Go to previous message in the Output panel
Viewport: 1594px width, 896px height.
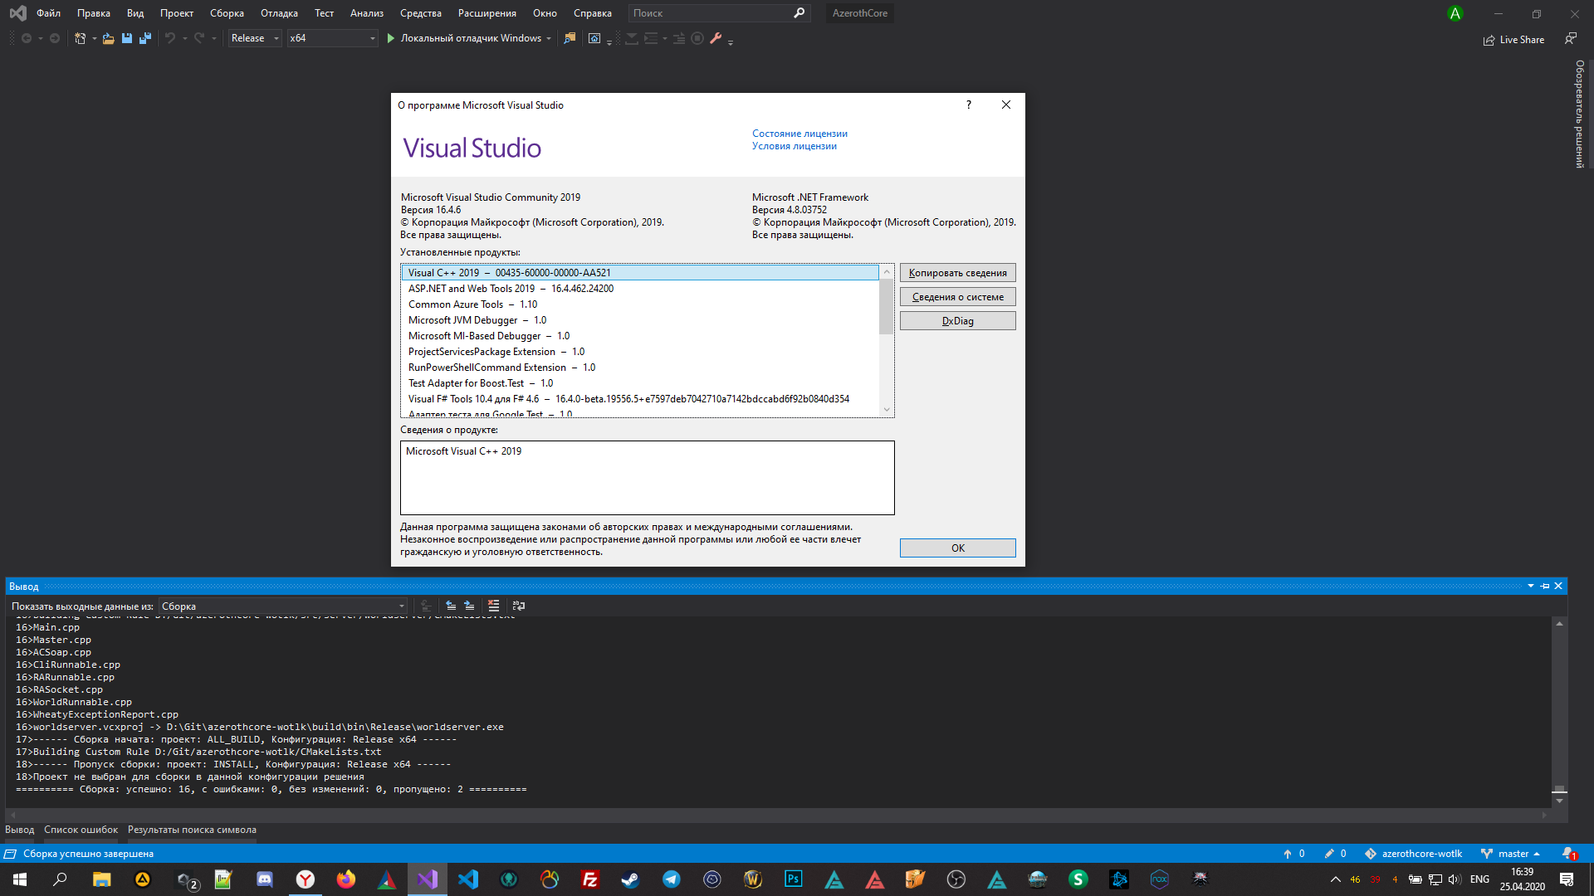coord(451,606)
